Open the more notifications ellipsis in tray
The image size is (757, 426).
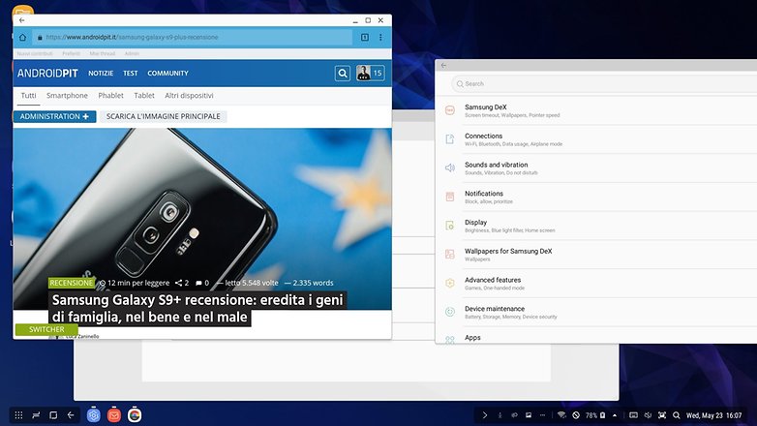543,415
